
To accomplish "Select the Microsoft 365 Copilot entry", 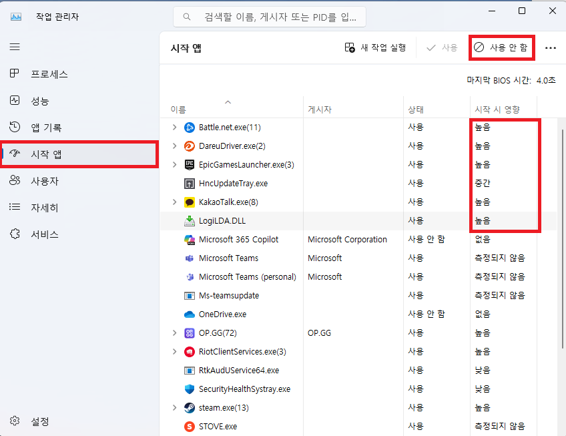I will point(238,240).
